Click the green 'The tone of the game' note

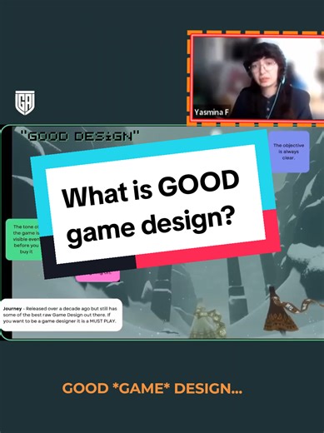24,239
